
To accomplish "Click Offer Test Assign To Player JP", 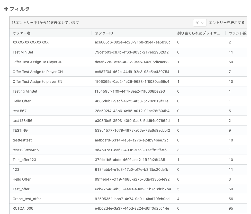I will click(x=38, y=62).
